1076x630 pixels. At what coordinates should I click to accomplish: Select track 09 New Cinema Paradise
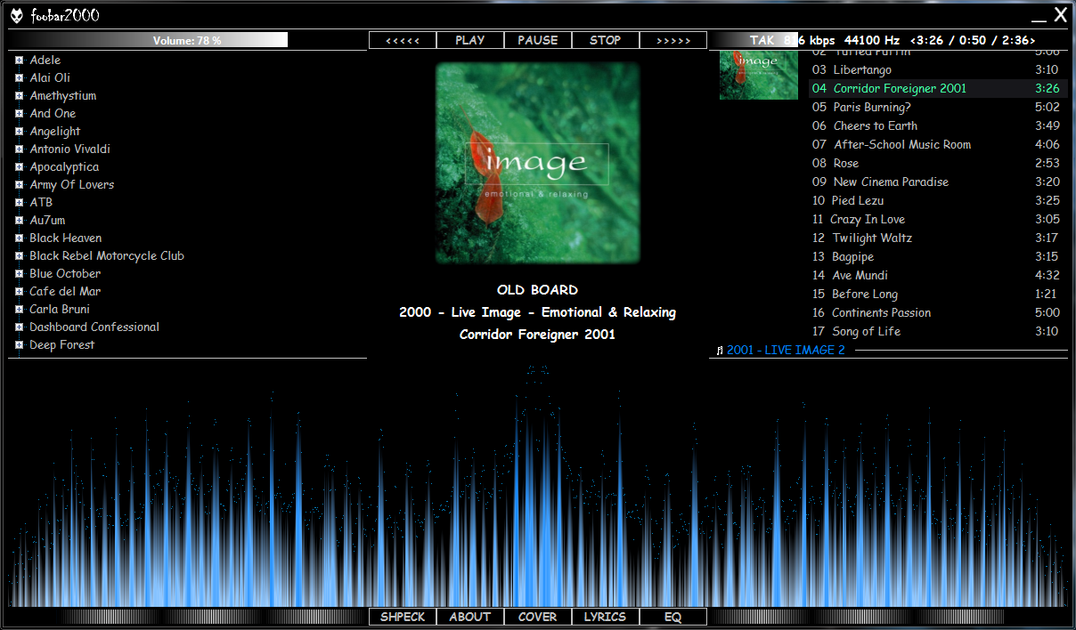coord(891,182)
